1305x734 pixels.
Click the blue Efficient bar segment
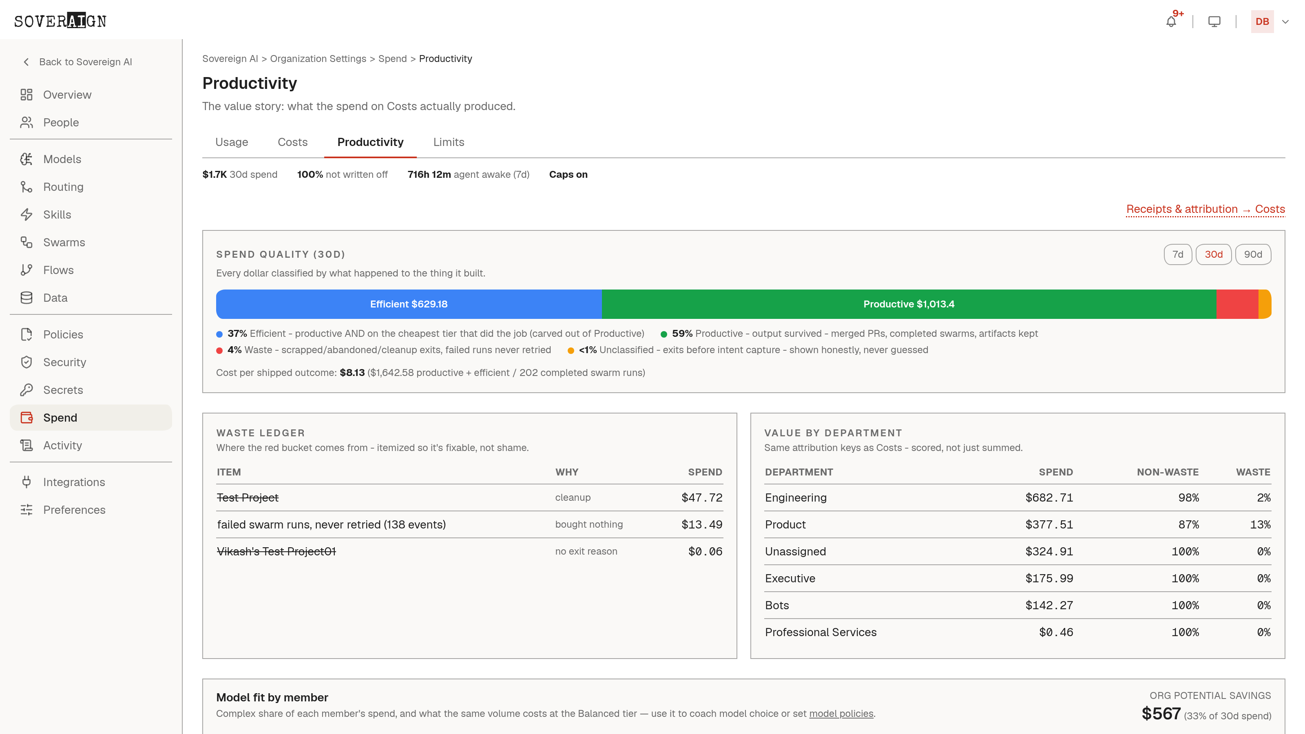pyautogui.click(x=408, y=304)
